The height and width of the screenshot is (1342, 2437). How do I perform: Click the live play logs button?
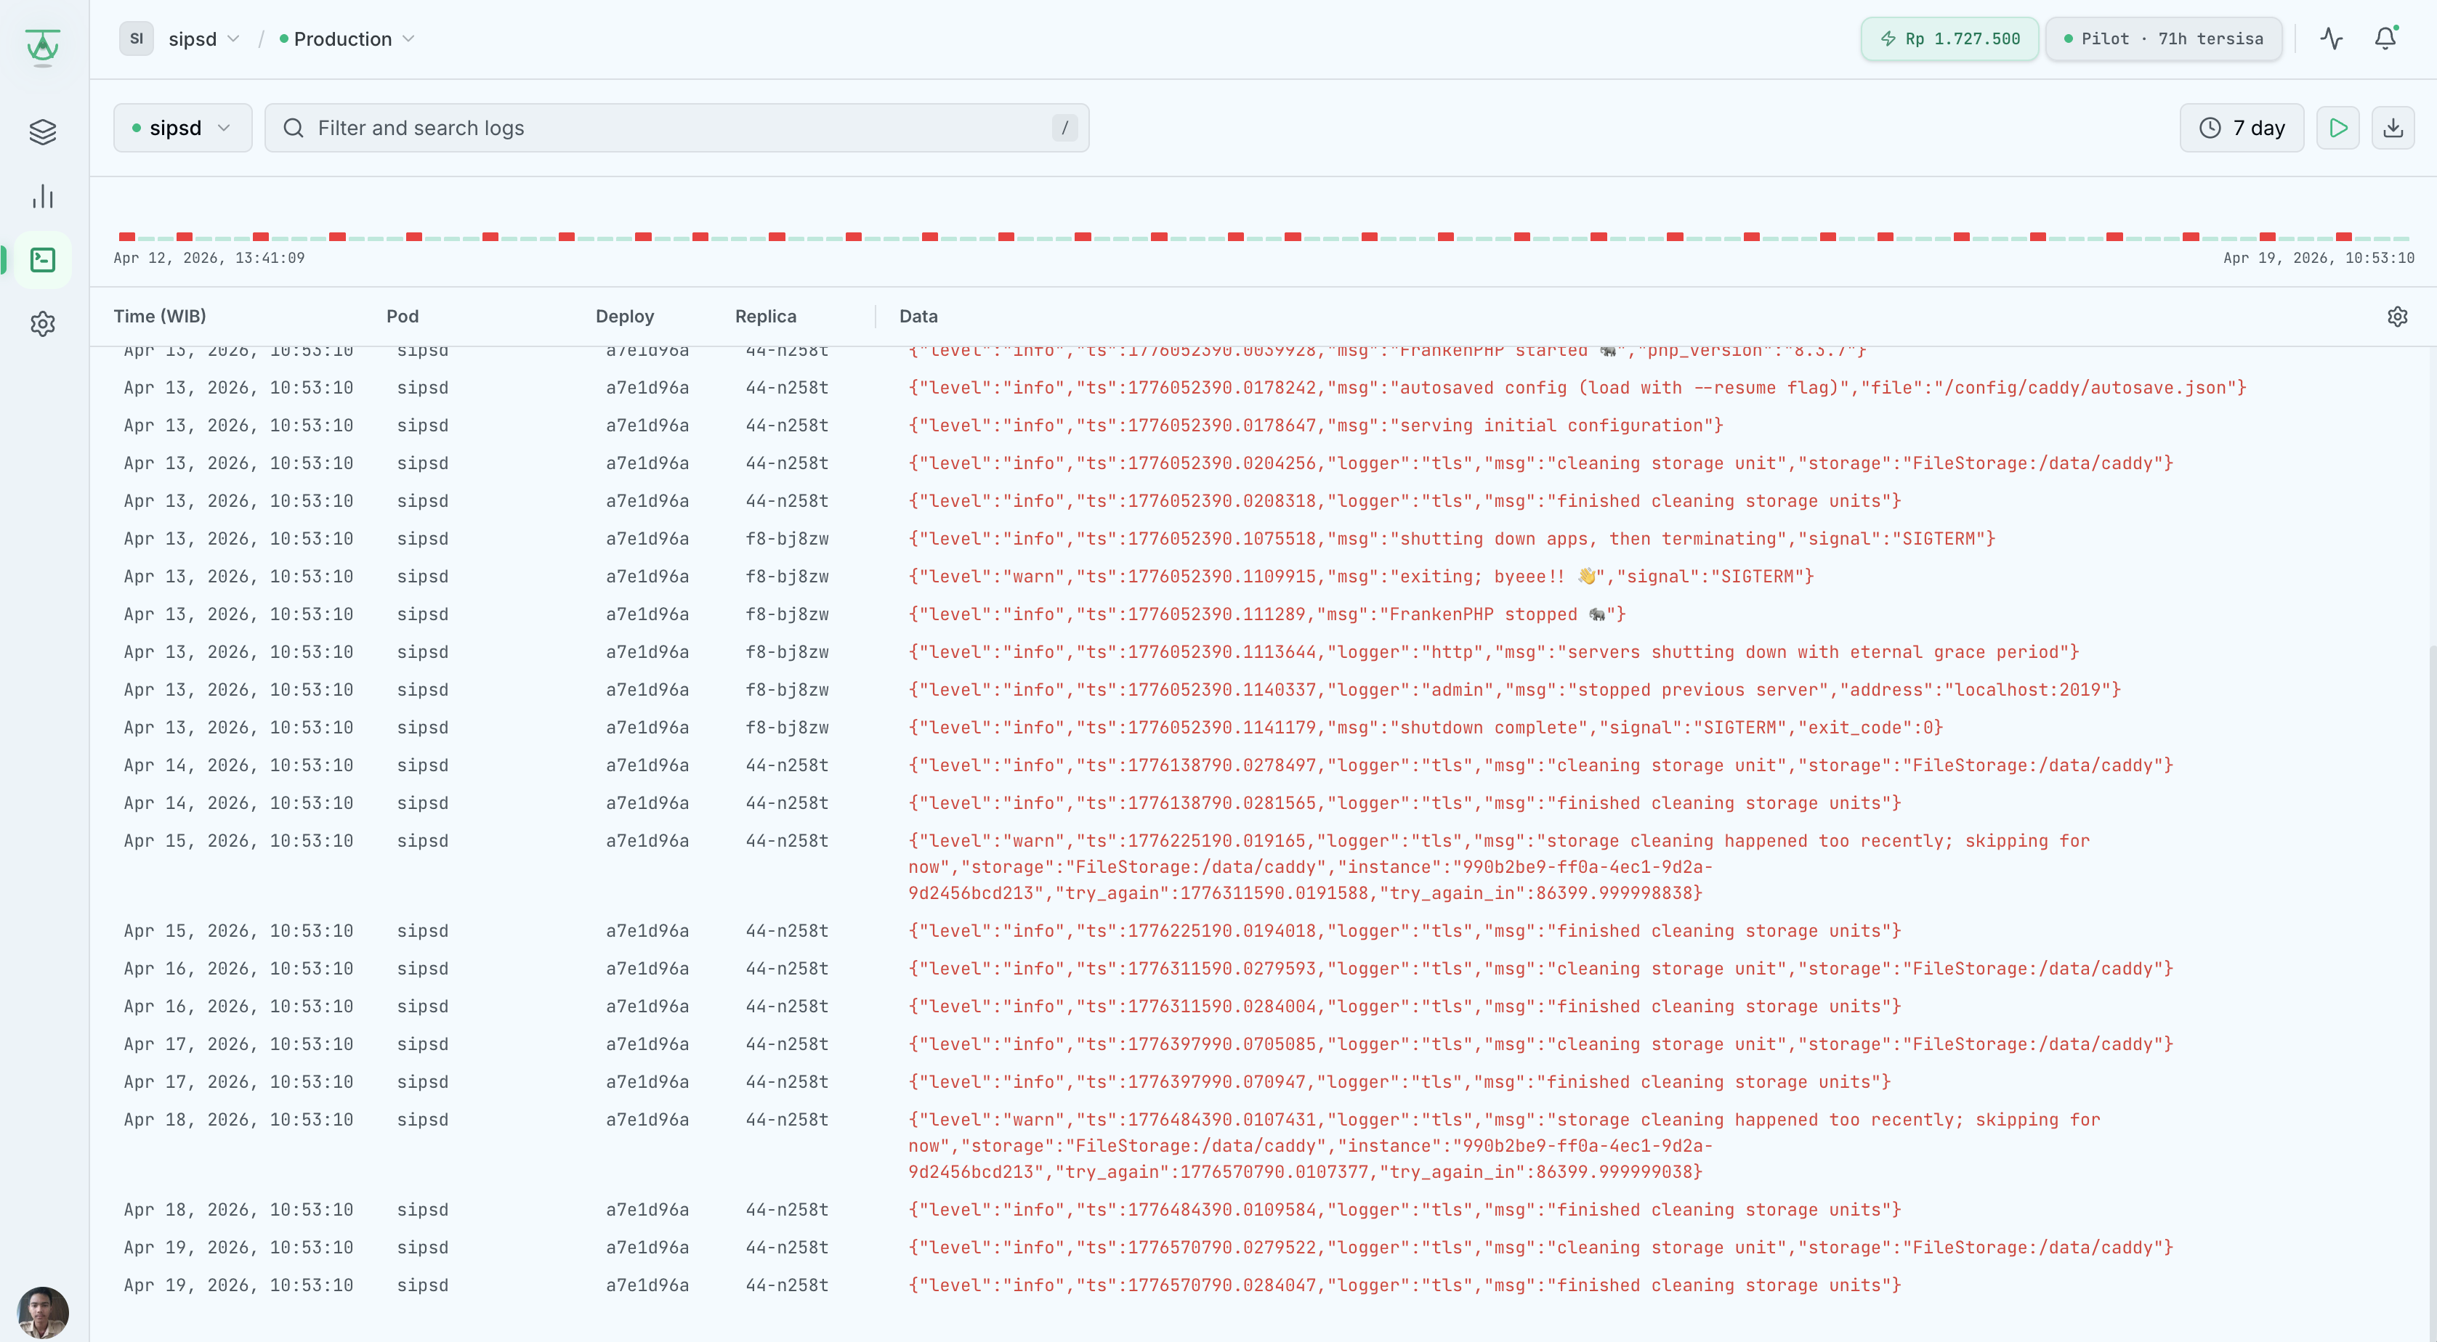(2337, 128)
